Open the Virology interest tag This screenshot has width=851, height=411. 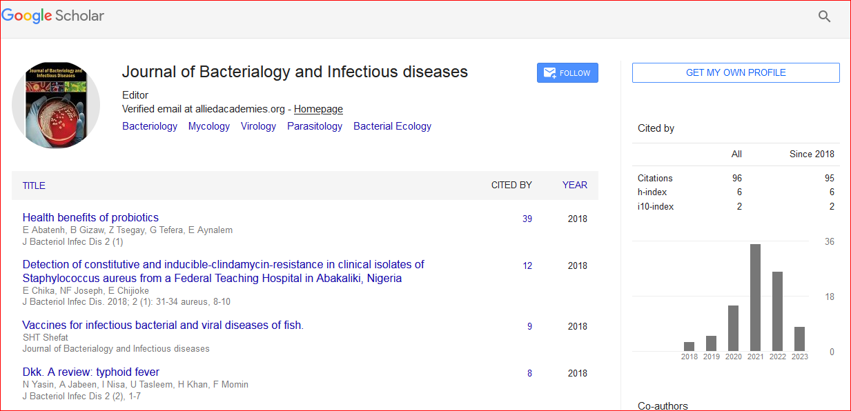(258, 126)
